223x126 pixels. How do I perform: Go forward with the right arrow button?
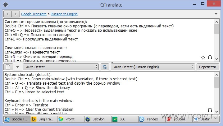click(16, 14)
